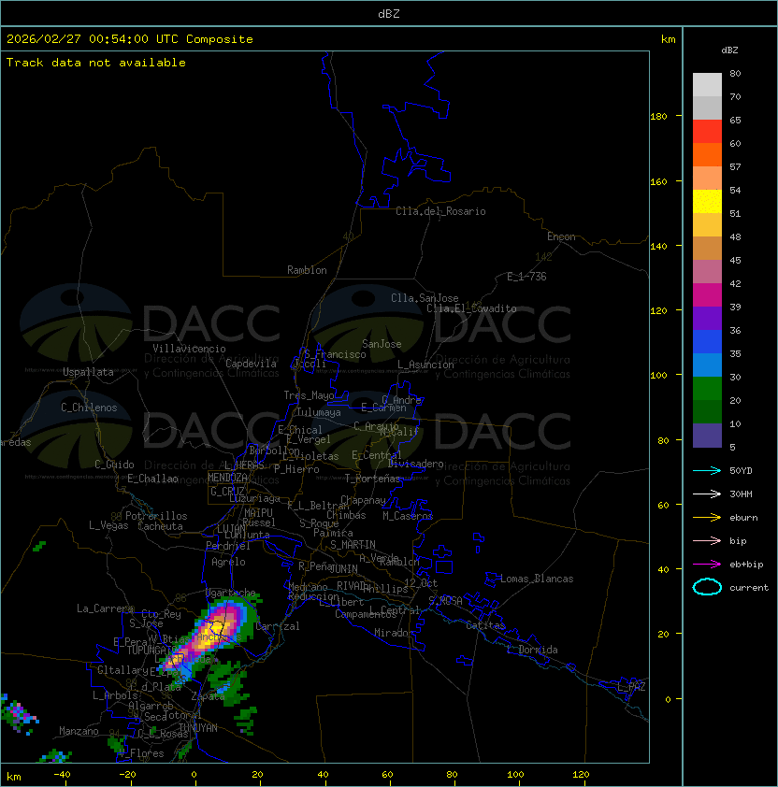This screenshot has height=787, width=778.
Task: Click the 'L_Vegas' map label
Action: click(x=108, y=525)
